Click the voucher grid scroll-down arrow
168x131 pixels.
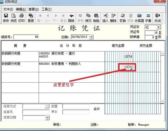pyautogui.click(x=163, y=101)
